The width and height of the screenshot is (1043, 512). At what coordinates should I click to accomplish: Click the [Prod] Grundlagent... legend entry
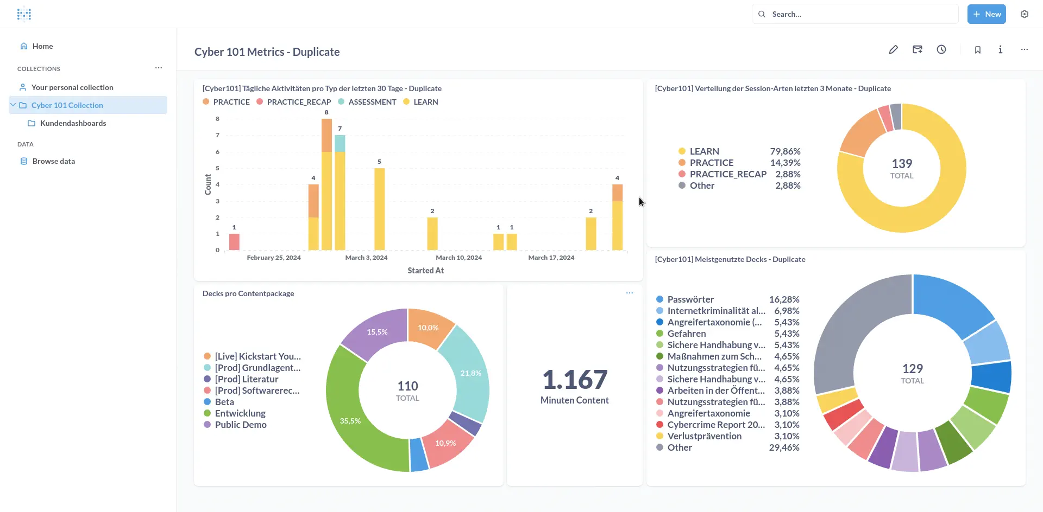tap(253, 368)
